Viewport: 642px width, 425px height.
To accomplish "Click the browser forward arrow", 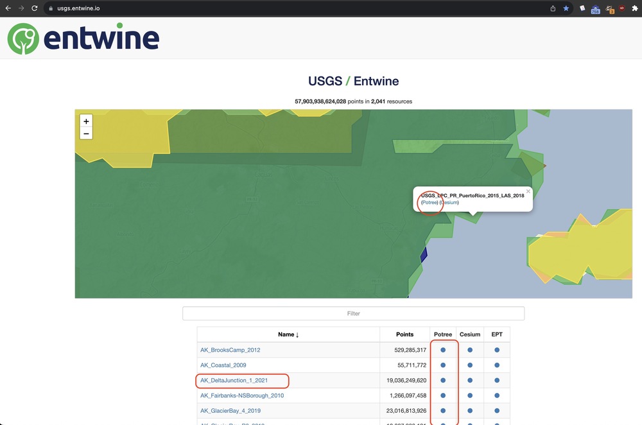I will tap(21, 8).
